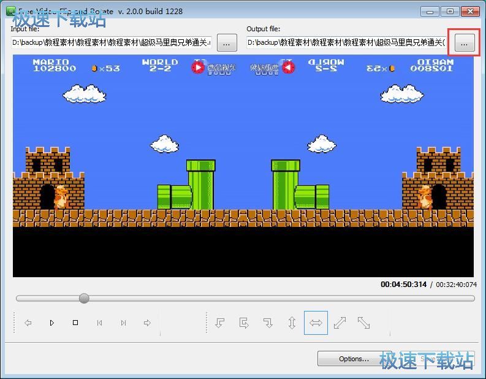Image resolution: width=486 pixels, height=379 pixels.
Task: Click the video seek slider handle
Action: click(x=84, y=299)
